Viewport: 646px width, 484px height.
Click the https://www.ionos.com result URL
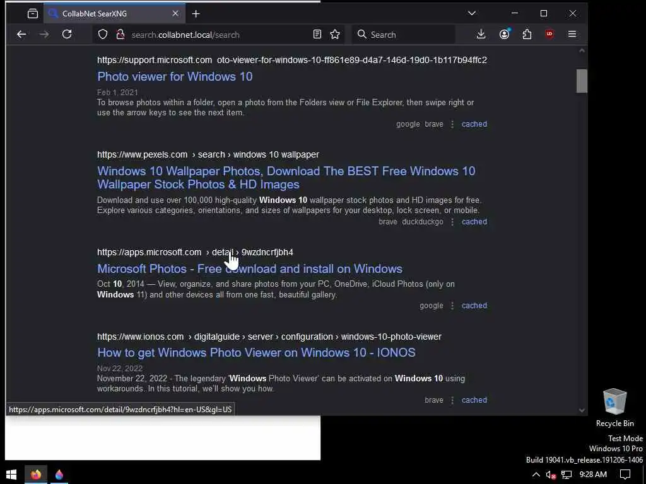tap(269, 337)
